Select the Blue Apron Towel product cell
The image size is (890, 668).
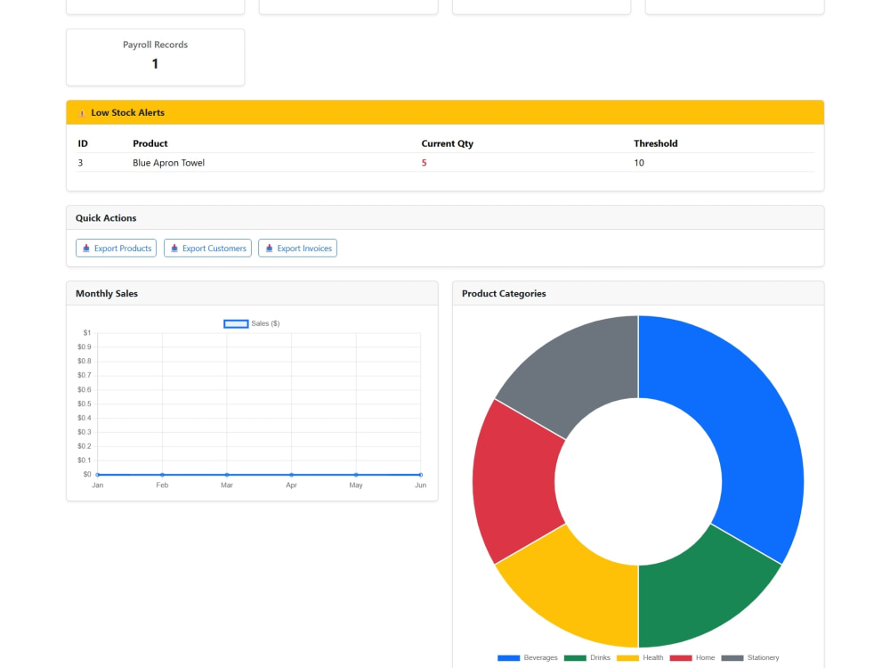click(168, 162)
